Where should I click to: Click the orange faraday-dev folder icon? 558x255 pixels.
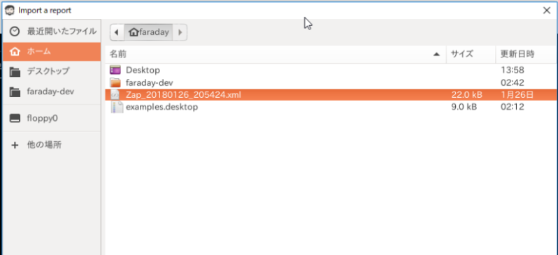tap(115, 83)
